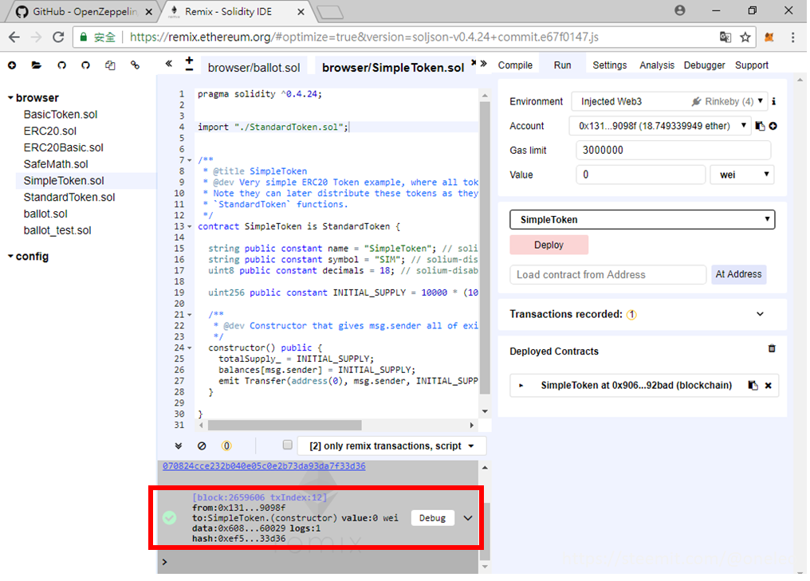Click the chain-link icon in the file toolbar
This screenshot has width=810, height=581.
tap(135, 65)
